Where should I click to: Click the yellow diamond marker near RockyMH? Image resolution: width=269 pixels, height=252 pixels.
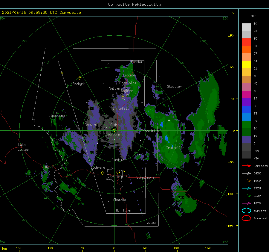[x=80, y=78]
